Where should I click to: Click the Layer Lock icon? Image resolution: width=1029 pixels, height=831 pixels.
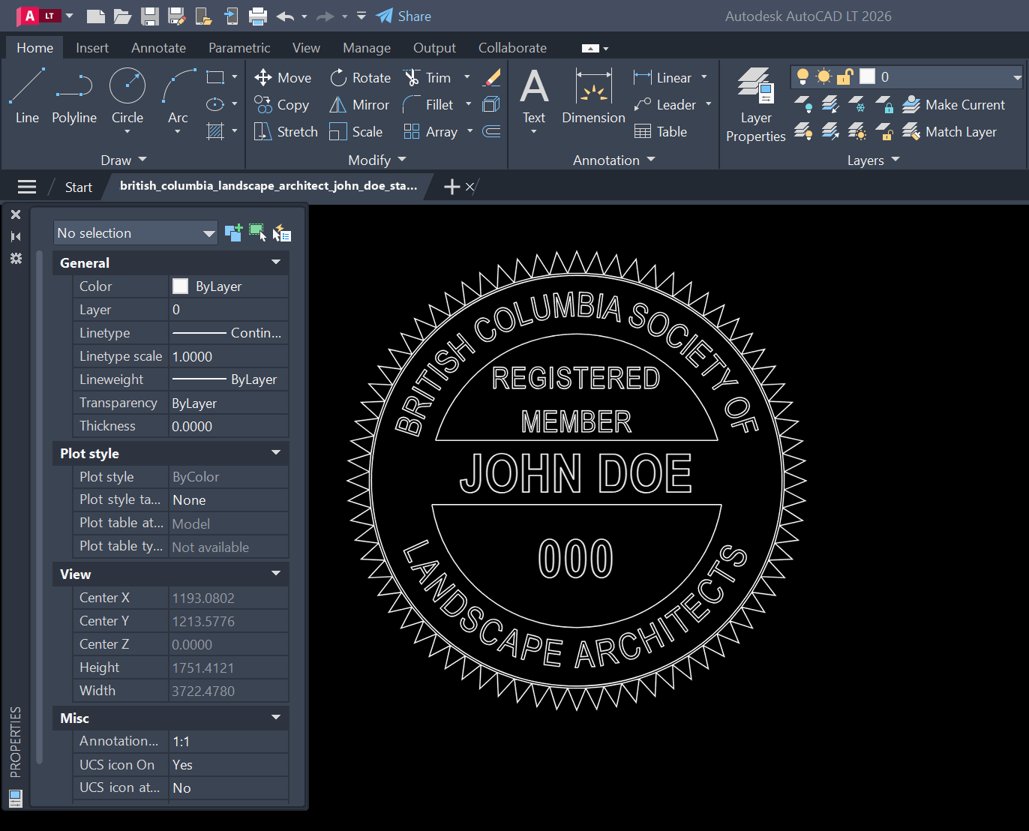885,104
